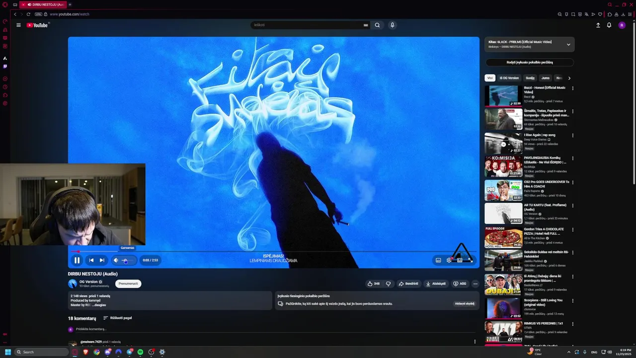
Task: Open OG Version channel name link
Action: point(88,281)
